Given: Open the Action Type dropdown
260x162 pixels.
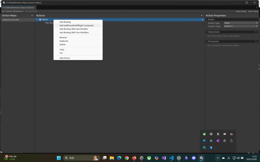Looking at the screenshot, I should pos(241,23).
